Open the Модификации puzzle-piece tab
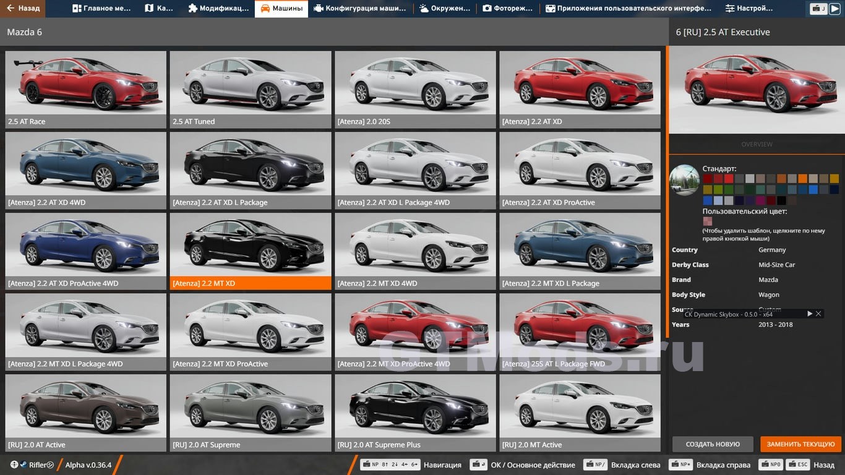This screenshot has width=845, height=475. [x=218, y=9]
